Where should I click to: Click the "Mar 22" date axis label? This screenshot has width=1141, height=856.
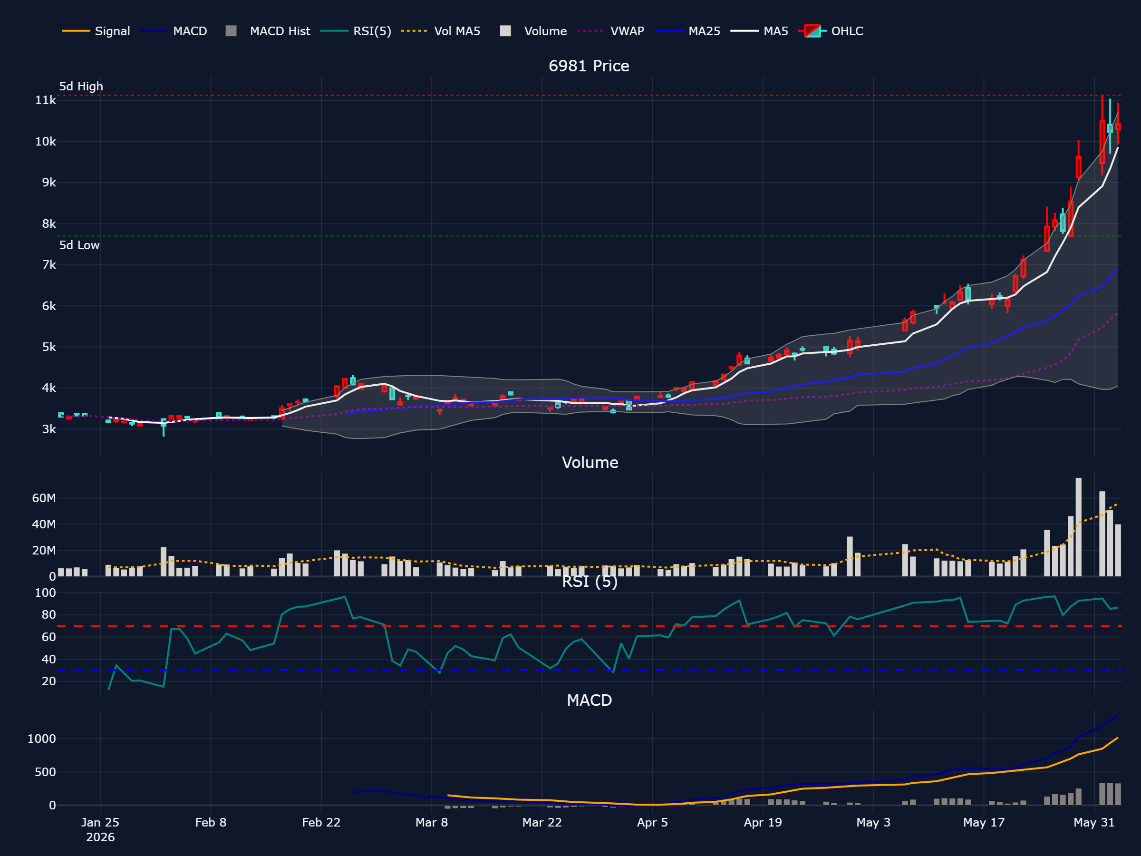click(x=542, y=822)
